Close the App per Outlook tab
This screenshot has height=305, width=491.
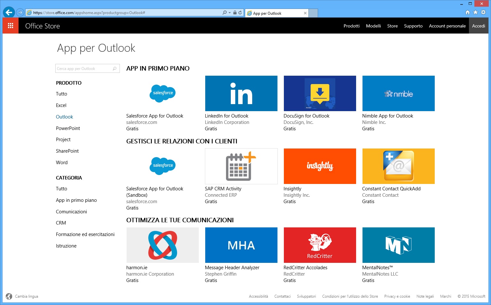[305, 13]
